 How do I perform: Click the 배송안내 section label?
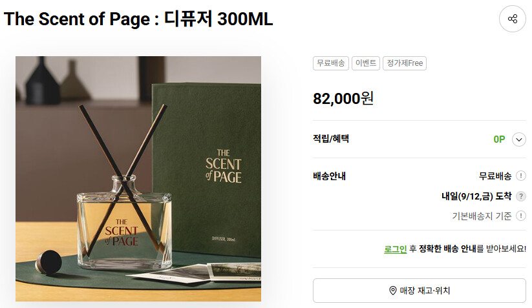(x=329, y=176)
